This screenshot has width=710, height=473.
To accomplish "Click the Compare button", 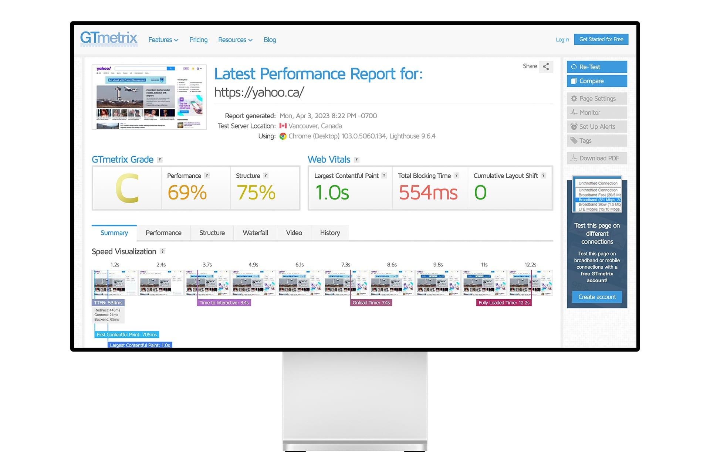I will (597, 81).
